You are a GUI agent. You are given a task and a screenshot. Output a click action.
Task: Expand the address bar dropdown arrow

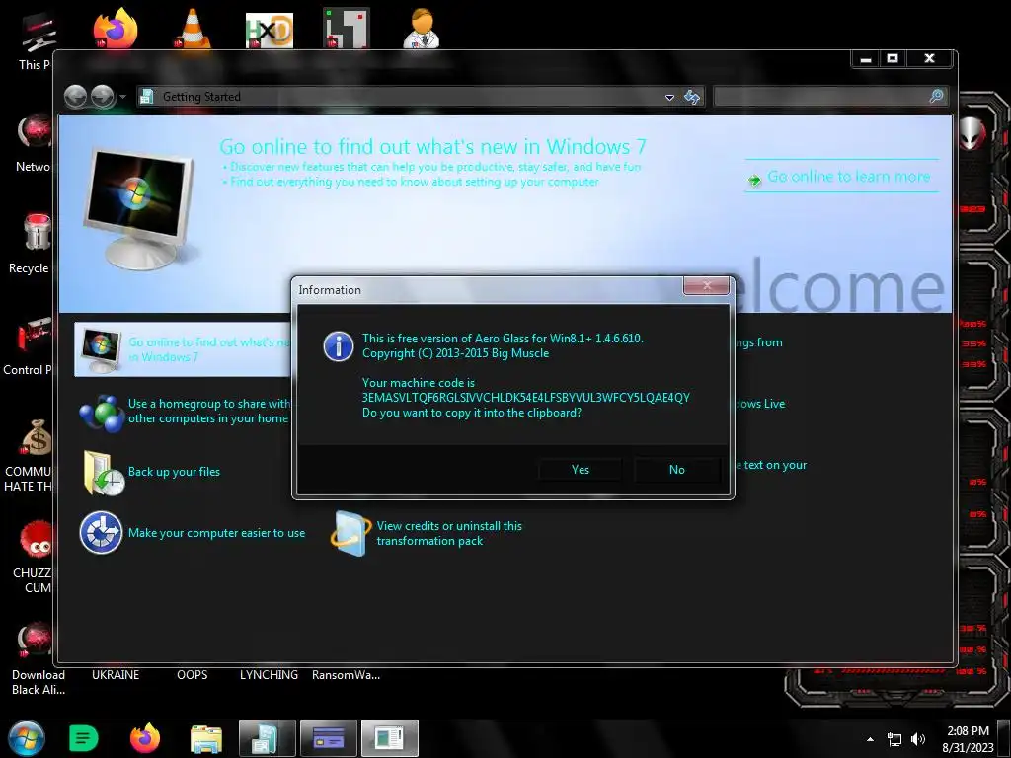(669, 98)
